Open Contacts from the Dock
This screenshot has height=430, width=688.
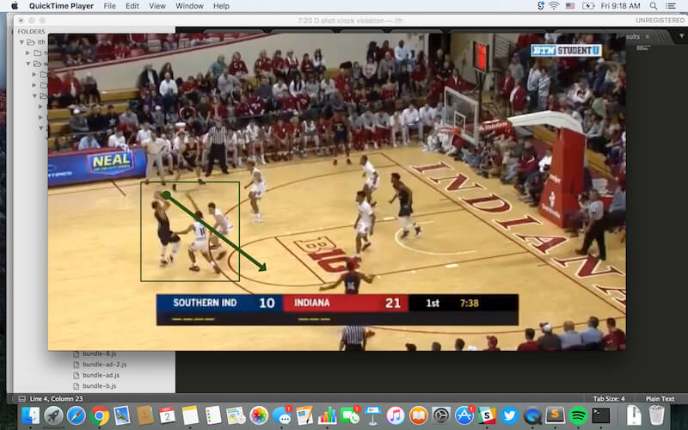[144, 415]
